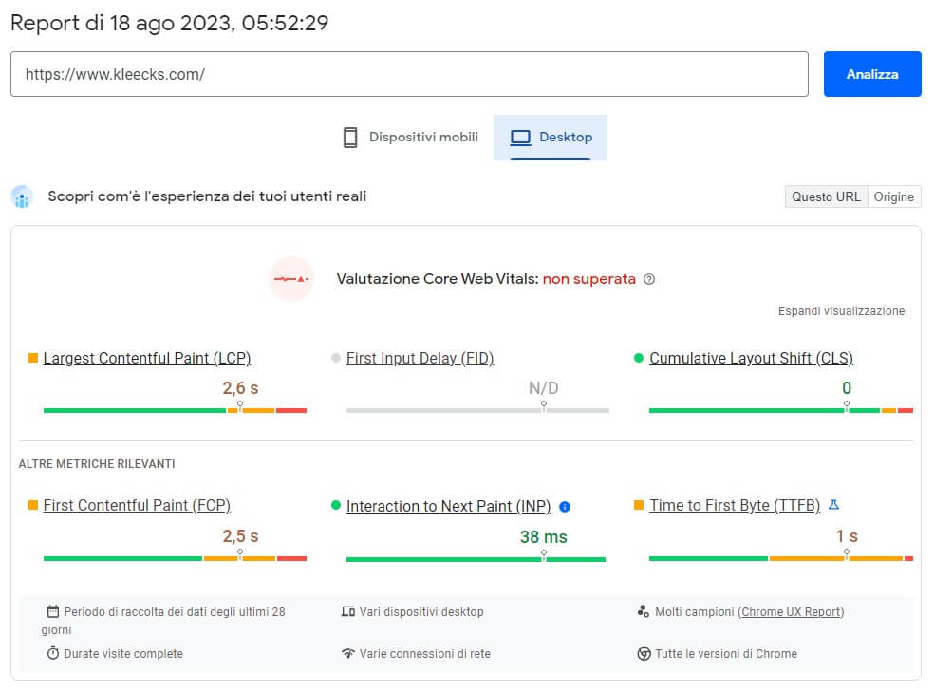Click the green dot marker beside CLS

[639, 358]
